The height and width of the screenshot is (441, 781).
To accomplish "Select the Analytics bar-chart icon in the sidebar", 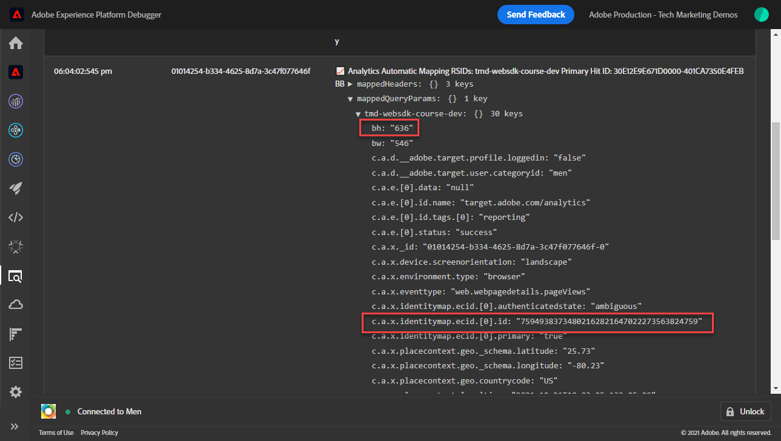I will click(16, 101).
